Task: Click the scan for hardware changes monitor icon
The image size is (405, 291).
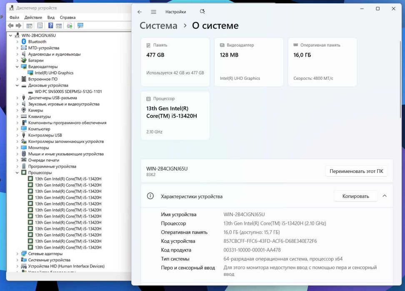Action: 80,25
